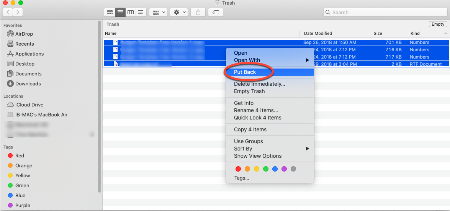The width and height of the screenshot is (450, 211).
Task: Sort by Date Modified column header
Action: pos(318,33)
